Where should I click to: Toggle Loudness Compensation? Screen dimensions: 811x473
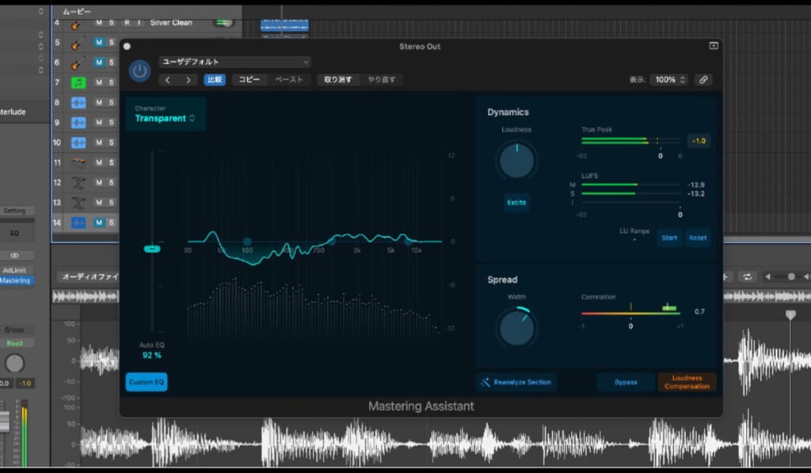(x=687, y=382)
